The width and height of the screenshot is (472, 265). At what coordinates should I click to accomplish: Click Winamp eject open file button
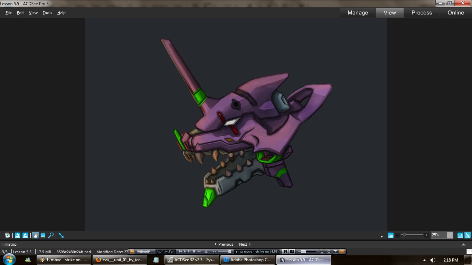point(206,252)
